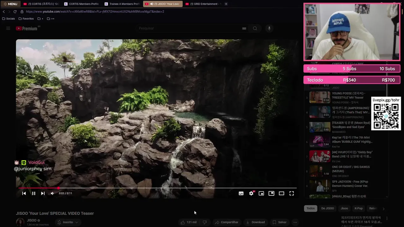The height and width of the screenshot is (227, 404).
Task: Dislike the video
Action: [205, 222]
